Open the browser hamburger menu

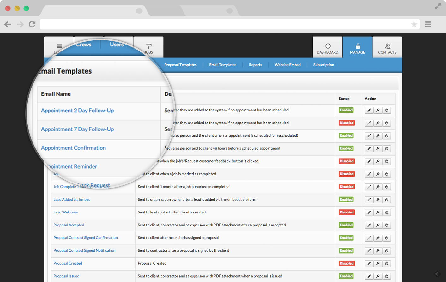click(x=428, y=24)
